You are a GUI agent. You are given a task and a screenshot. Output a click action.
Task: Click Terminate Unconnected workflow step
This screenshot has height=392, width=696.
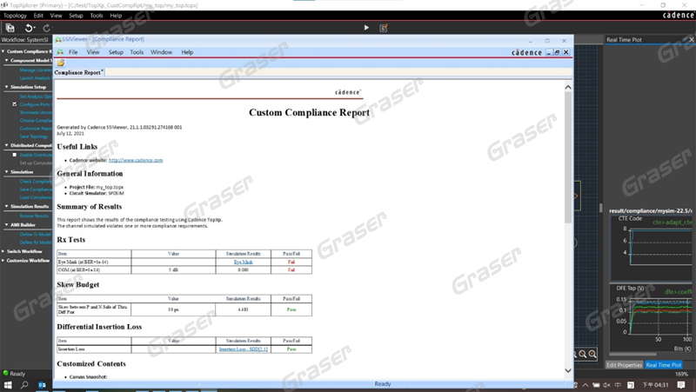(36, 112)
